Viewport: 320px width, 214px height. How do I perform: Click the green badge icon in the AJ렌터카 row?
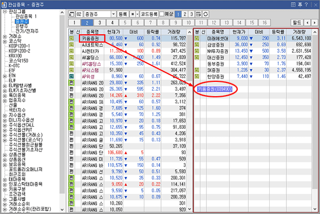click(71, 51)
